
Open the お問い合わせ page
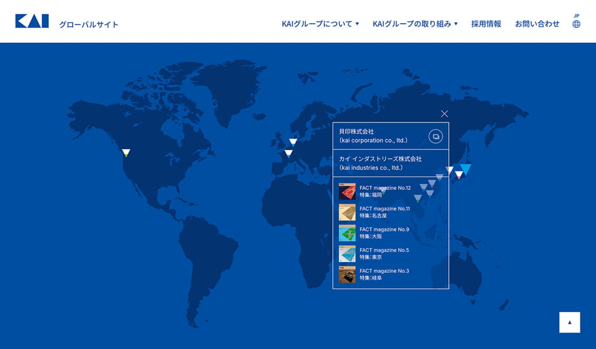(x=537, y=24)
